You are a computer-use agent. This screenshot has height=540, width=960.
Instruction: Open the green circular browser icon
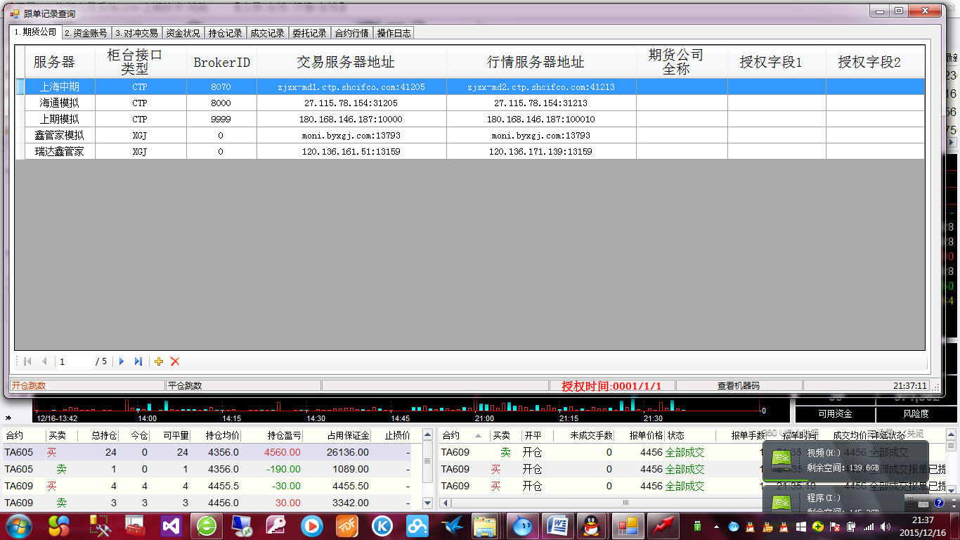207,525
